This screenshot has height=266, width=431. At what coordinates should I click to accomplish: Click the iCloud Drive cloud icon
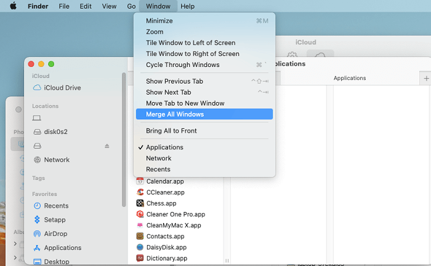(x=37, y=88)
